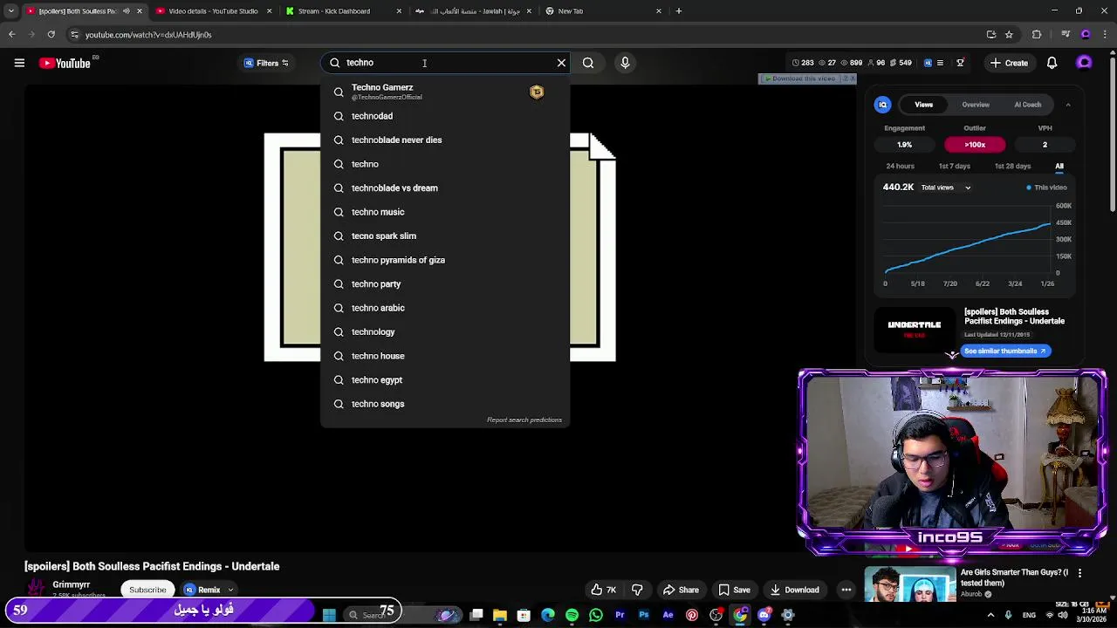Open the account avatar menu
Image resolution: width=1117 pixels, height=628 pixels.
click(1085, 63)
